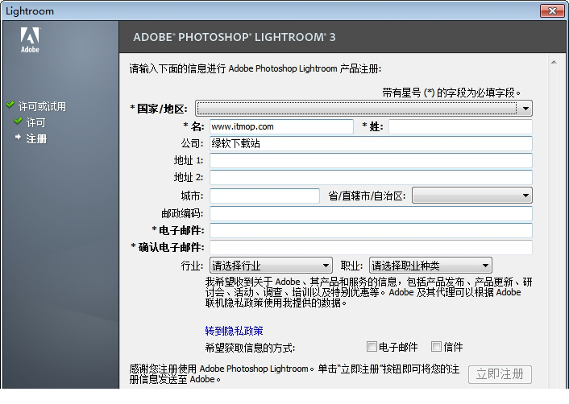Open the 省/直辖市/自治区 dropdown
This screenshot has width=569, height=404.
(x=472, y=196)
